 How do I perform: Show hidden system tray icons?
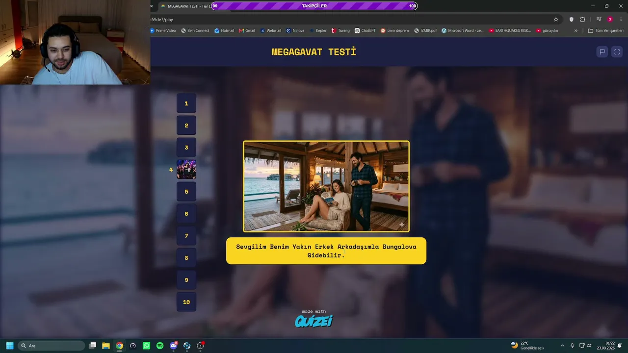[x=562, y=346]
